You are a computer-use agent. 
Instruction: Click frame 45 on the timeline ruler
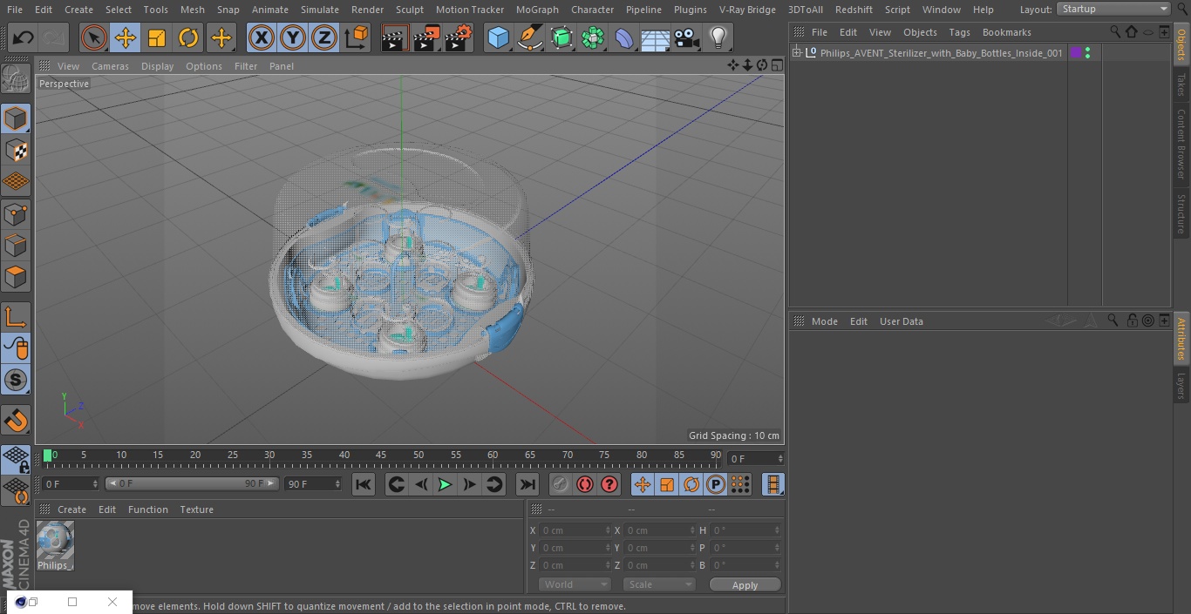pos(381,457)
